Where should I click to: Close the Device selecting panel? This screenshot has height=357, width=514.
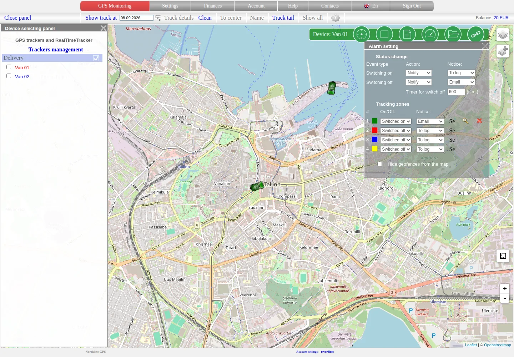pyautogui.click(x=104, y=28)
